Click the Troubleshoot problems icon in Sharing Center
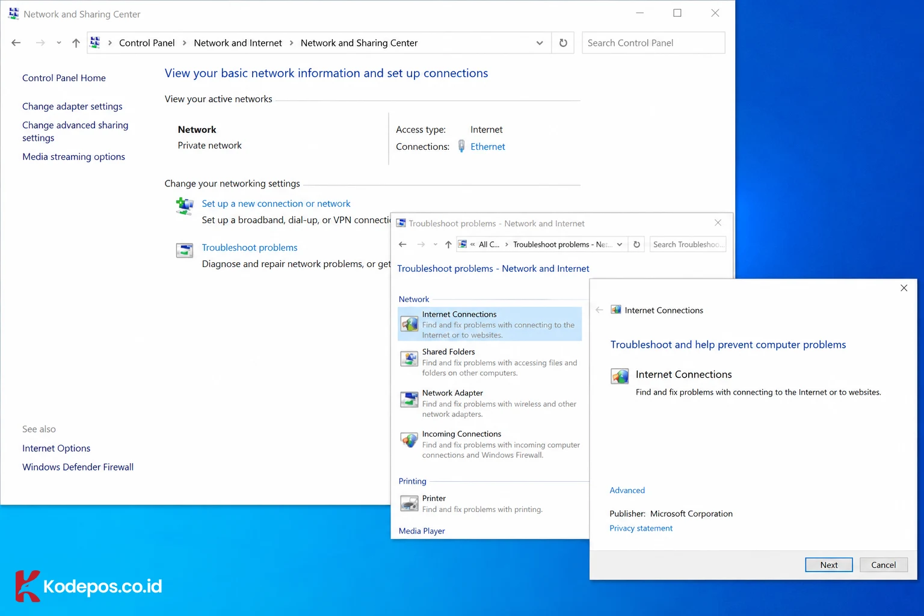Viewport: 924px width, 616px height. click(x=185, y=250)
